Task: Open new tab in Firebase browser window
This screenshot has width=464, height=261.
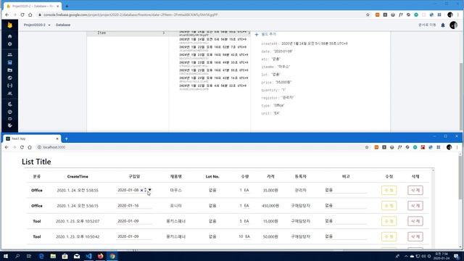Action: click(x=67, y=6)
